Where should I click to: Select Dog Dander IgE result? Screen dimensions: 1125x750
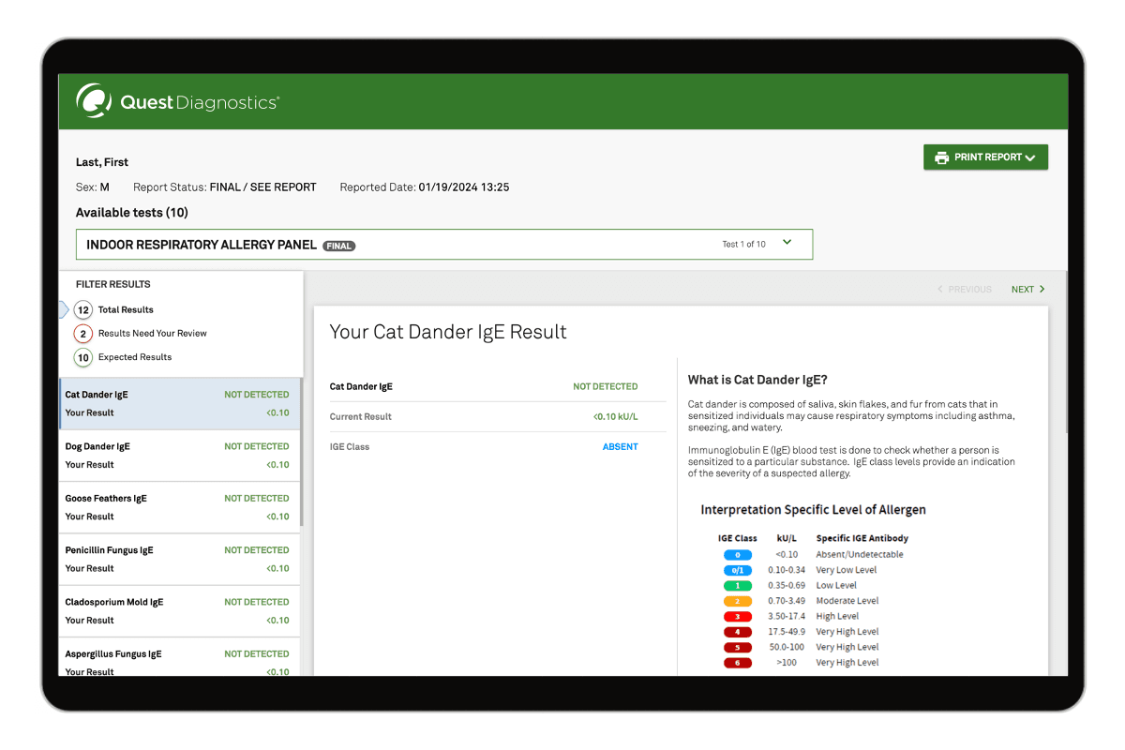178,456
